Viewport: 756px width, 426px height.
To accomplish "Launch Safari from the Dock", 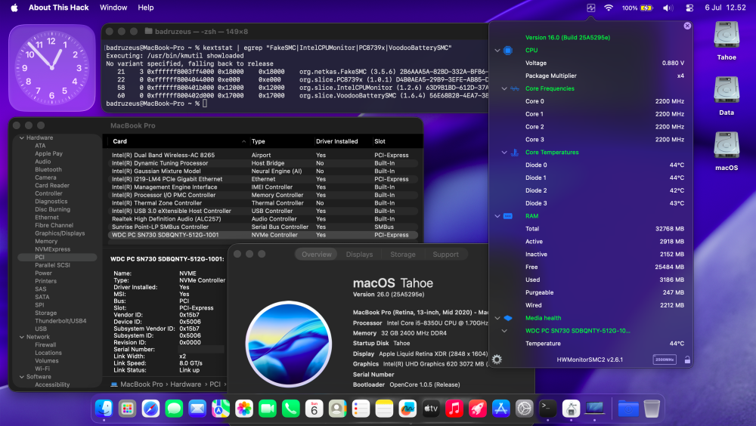I will pyautogui.click(x=150, y=409).
